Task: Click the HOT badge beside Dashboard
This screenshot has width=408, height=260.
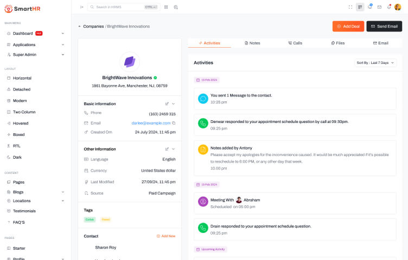Action: [39, 34]
